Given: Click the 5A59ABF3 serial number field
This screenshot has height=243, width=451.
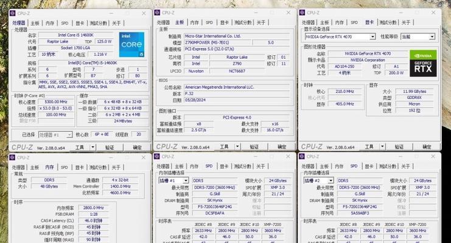Looking at the screenshot, I should [x=360, y=213].
